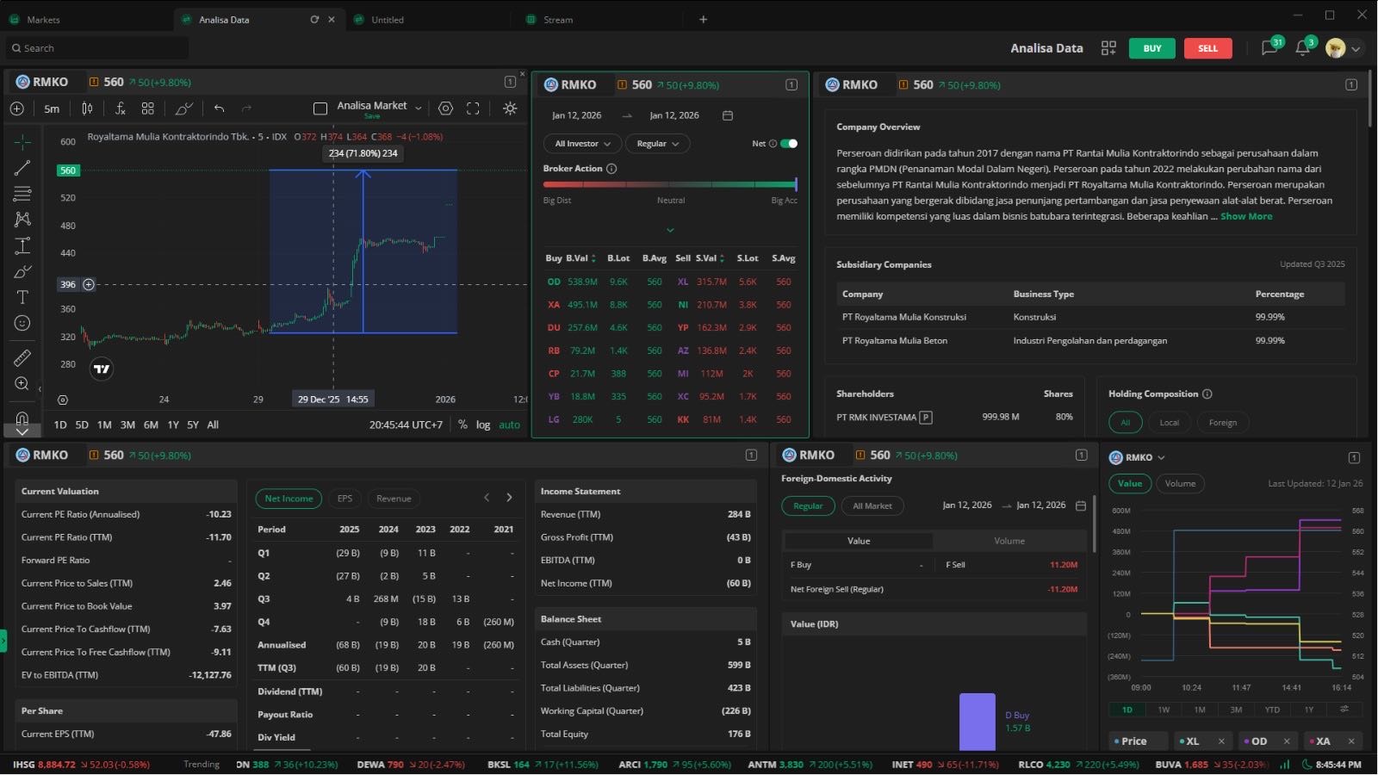
Task: Open the notifications bell
Action: click(x=1302, y=48)
